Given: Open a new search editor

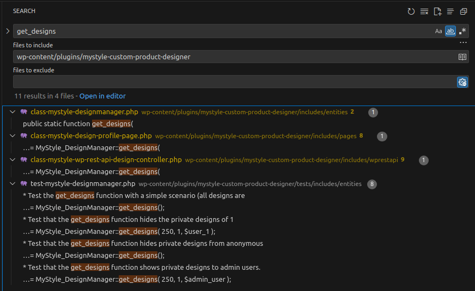Looking at the screenshot, I should click(437, 11).
